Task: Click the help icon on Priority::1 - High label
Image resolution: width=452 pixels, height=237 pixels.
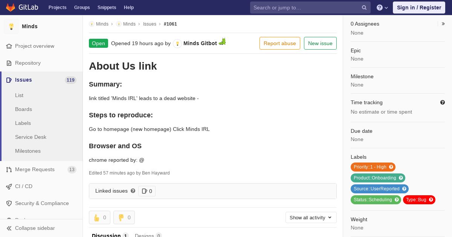Action: pyautogui.click(x=391, y=167)
